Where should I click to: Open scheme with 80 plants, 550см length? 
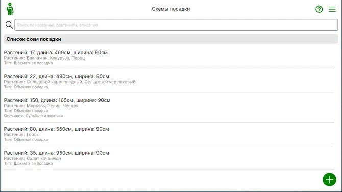(x=169, y=134)
